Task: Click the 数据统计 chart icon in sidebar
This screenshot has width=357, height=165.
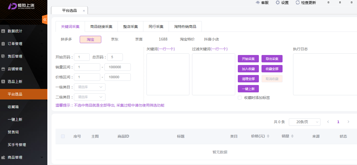Action: (3, 31)
